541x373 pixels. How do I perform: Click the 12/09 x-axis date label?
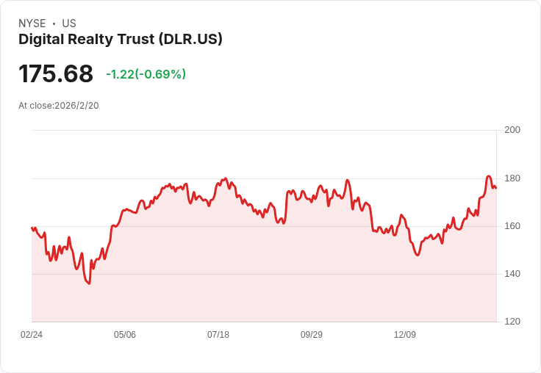point(405,335)
